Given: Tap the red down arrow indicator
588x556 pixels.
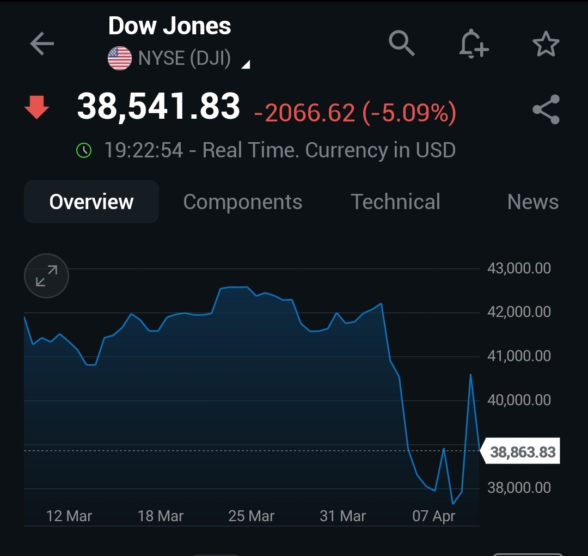Looking at the screenshot, I should [37, 107].
